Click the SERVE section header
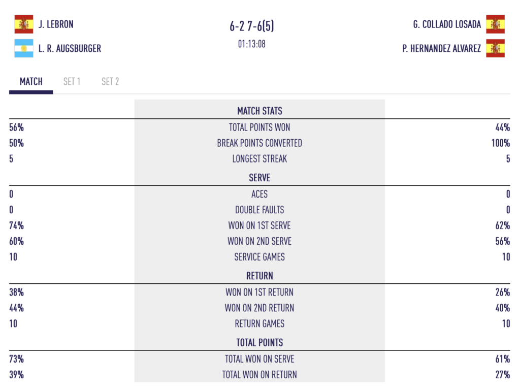Image resolution: width=520 pixels, height=390 pixels. 259,178
